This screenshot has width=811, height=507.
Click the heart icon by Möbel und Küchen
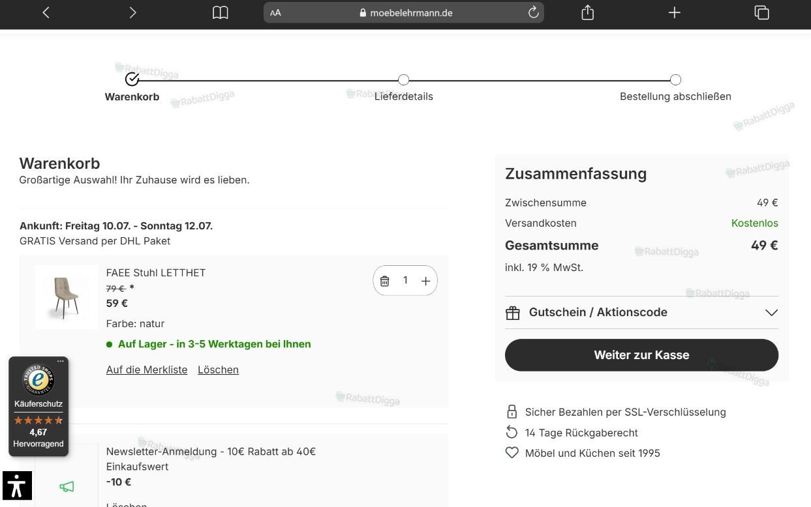click(512, 452)
